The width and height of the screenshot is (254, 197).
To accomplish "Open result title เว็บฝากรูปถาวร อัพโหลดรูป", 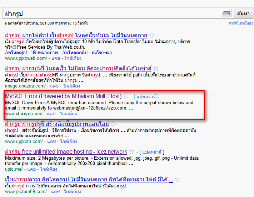I will 89,180.
